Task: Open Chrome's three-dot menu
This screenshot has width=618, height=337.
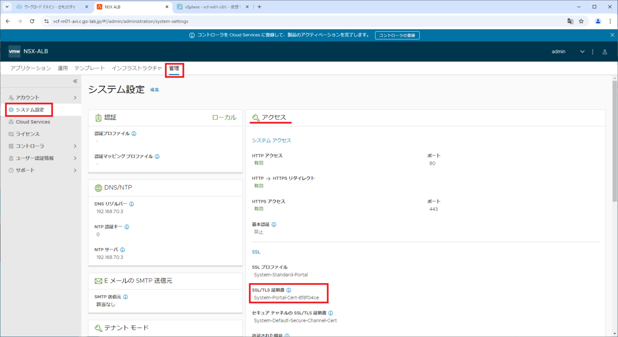Action: [x=610, y=21]
